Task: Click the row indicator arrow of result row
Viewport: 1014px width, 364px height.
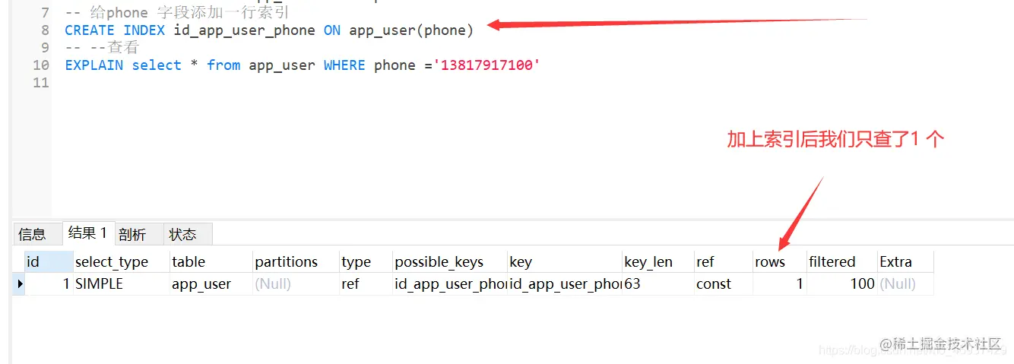Action: pyautogui.click(x=19, y=284)
